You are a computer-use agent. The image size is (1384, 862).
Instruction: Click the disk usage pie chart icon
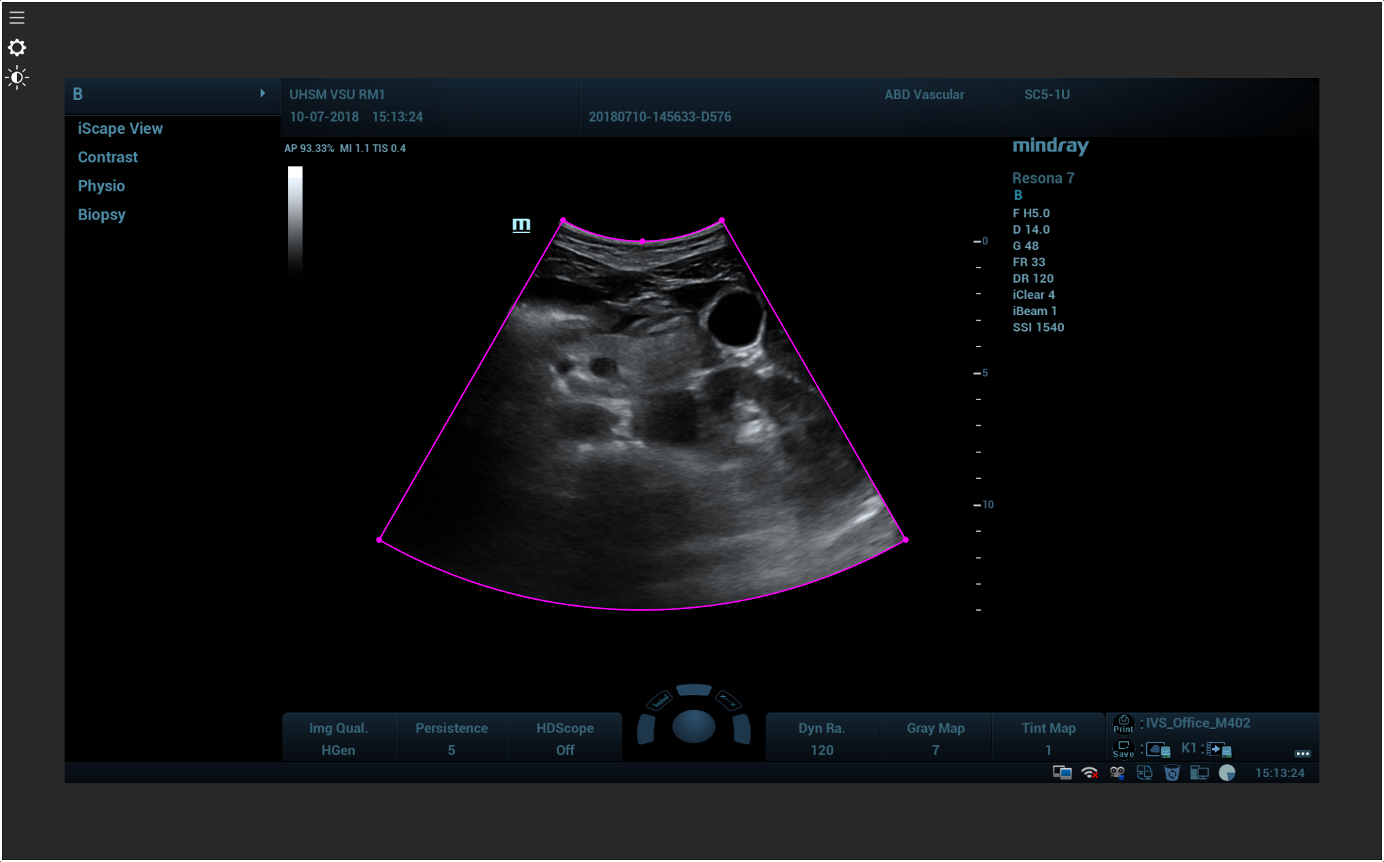pyautogui.click(x=1227, y=772)
